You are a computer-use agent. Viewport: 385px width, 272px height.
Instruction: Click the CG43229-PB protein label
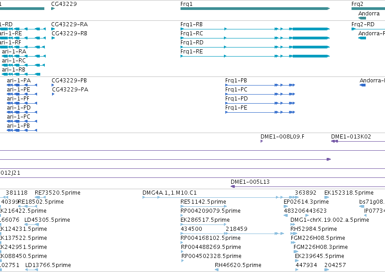click(x=69, y=81)
